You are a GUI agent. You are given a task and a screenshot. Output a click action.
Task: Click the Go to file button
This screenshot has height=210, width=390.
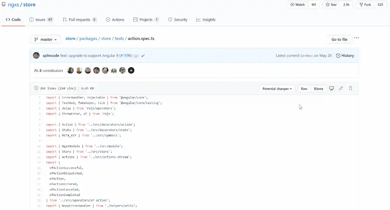tap(339, 39)
